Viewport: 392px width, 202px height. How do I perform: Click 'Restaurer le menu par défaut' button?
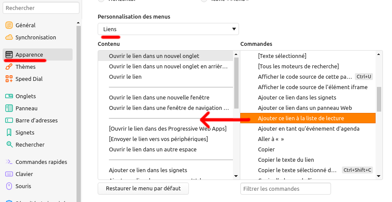[x=143, y=189]
